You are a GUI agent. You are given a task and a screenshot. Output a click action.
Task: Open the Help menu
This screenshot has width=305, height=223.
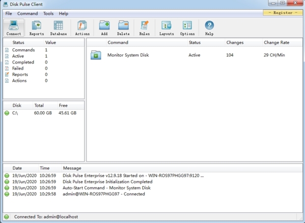click(64, 14)
